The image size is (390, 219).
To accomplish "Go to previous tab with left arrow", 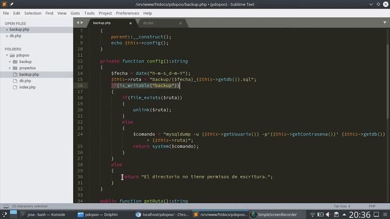I will point(77,23).
